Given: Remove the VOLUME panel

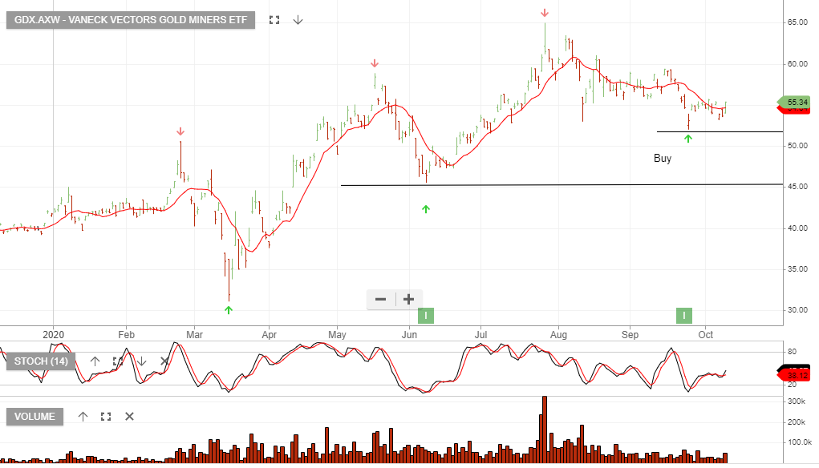Looking at the screenshot, I should [129, 417].
